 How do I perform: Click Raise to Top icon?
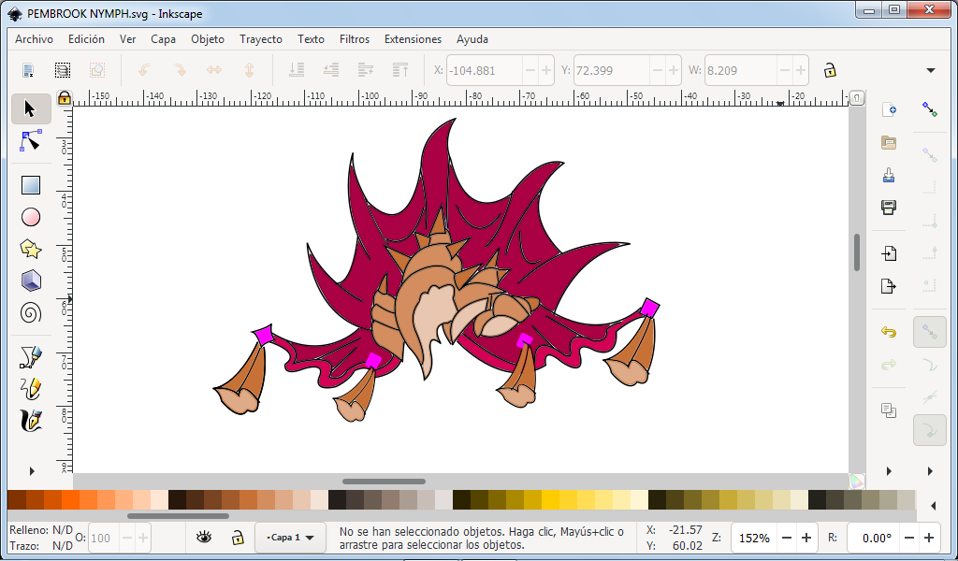tap(400, 70)
